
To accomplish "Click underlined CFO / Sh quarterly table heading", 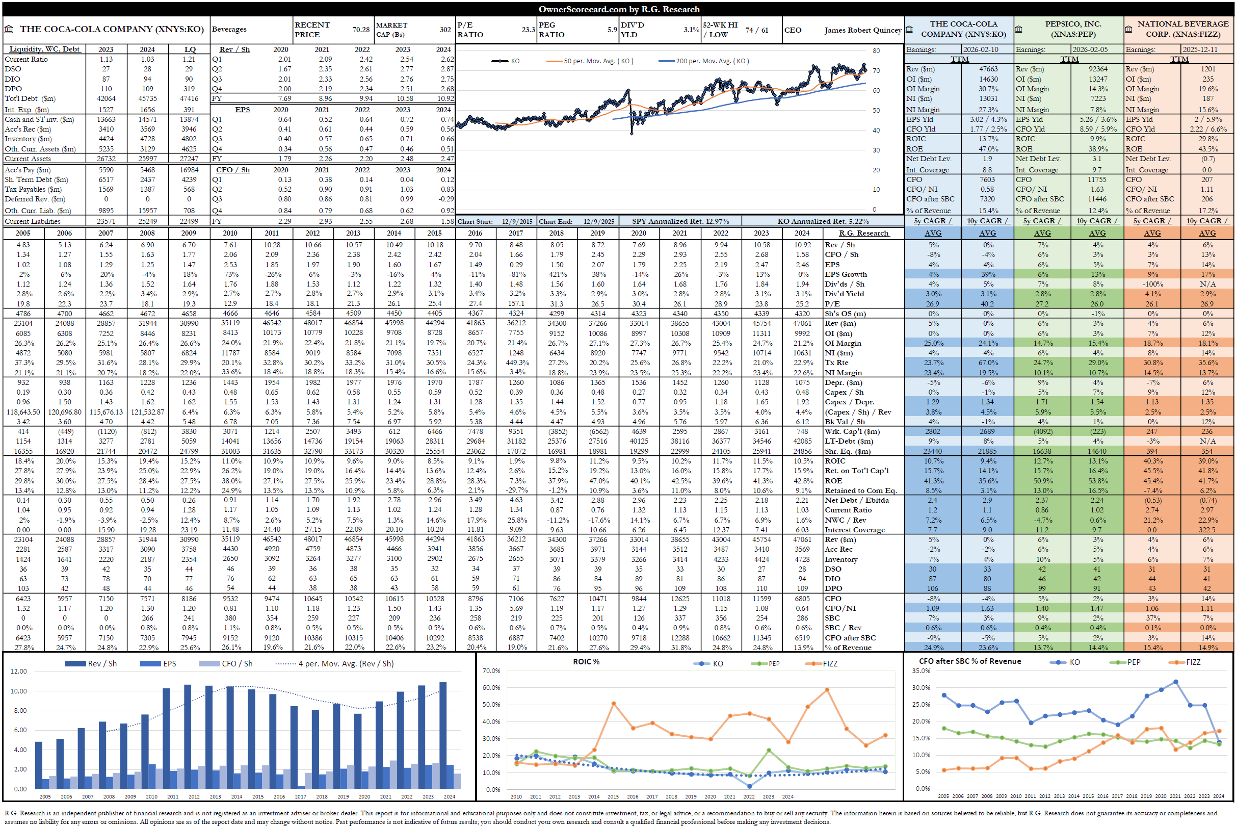I will pyautogui.click(x=233, y=170).
